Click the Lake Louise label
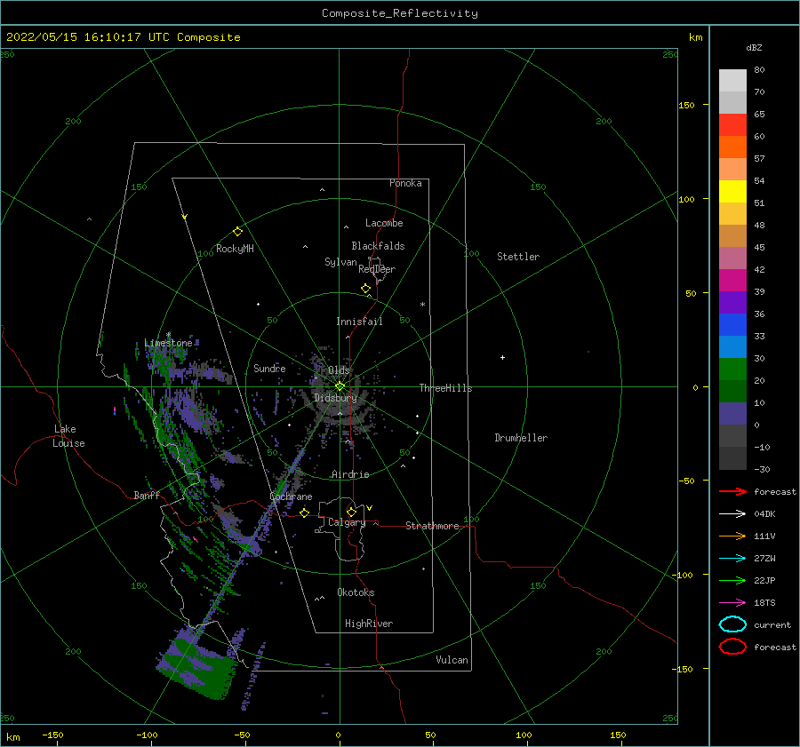This screenshot has width=800, height=747. (68, 436)
